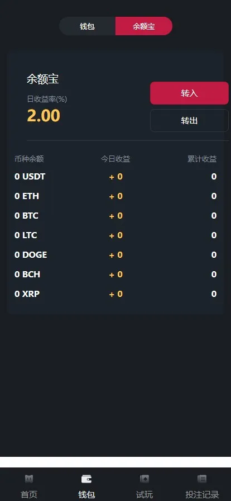The image size is (231, 501).
Task: Select the 0 LTC balance row
Action: (x=116, y=235)
